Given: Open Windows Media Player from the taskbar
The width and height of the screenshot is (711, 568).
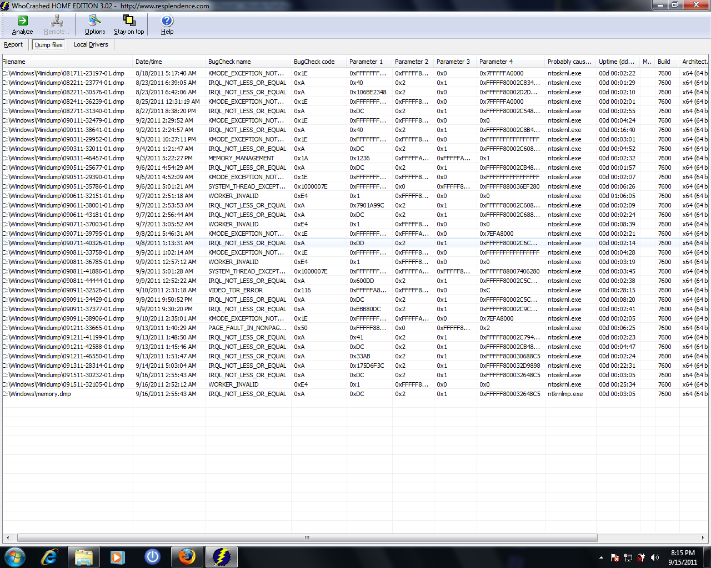Looking at the screenshot, I should pyautogui.click(x=118, y=557).
